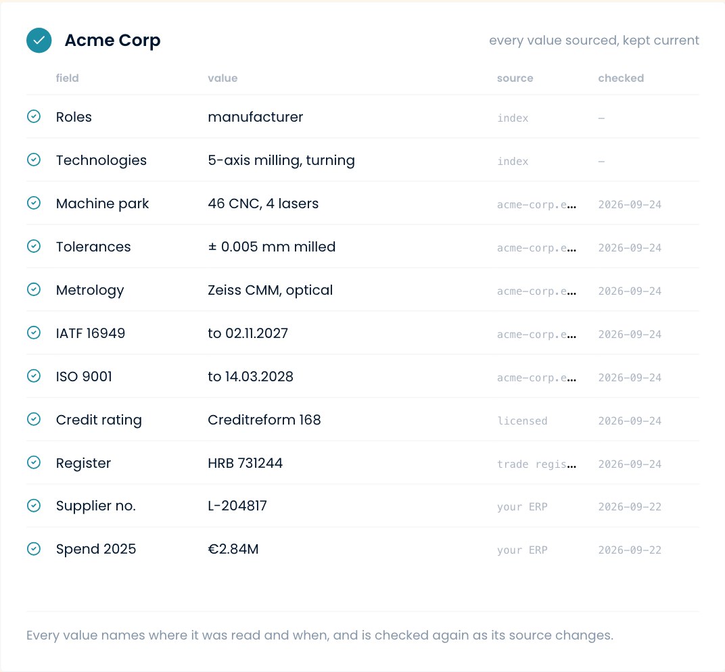Click the 2026-09-24 checked date for Tolerances
The image size is (725, 672).
pos(630,248)
